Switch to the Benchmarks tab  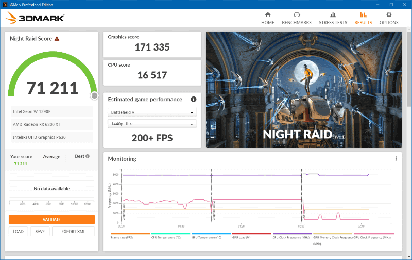pyautogui.click(x=297, y=19)
